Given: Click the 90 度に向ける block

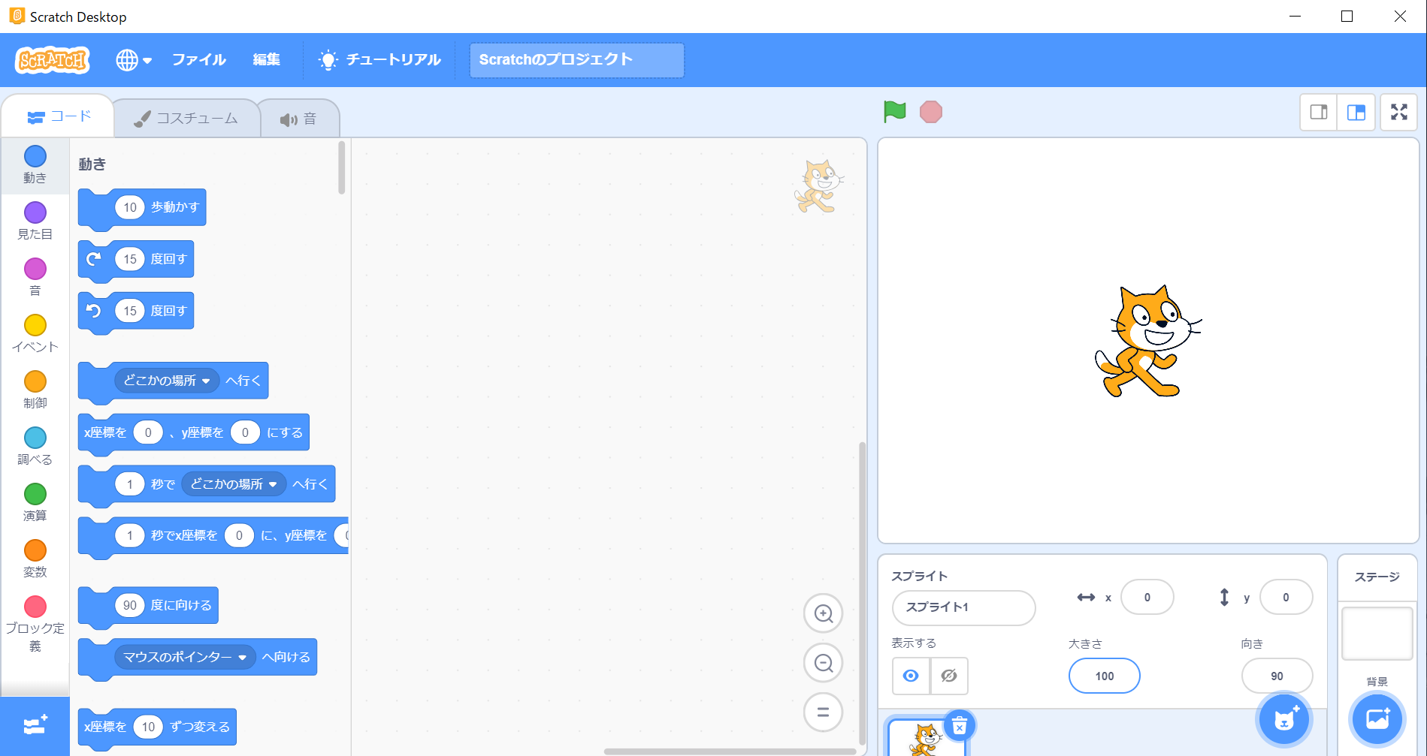Looking at the screenshot, I should [180, 605].
